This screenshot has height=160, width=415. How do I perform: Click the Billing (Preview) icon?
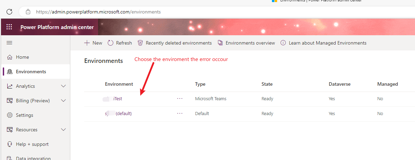[10, 101]
